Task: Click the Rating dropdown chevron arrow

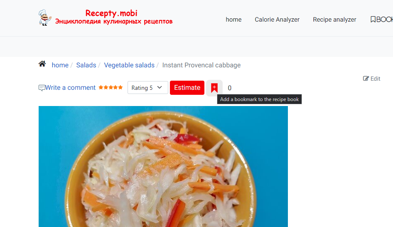Action: [x=160, y=87]
